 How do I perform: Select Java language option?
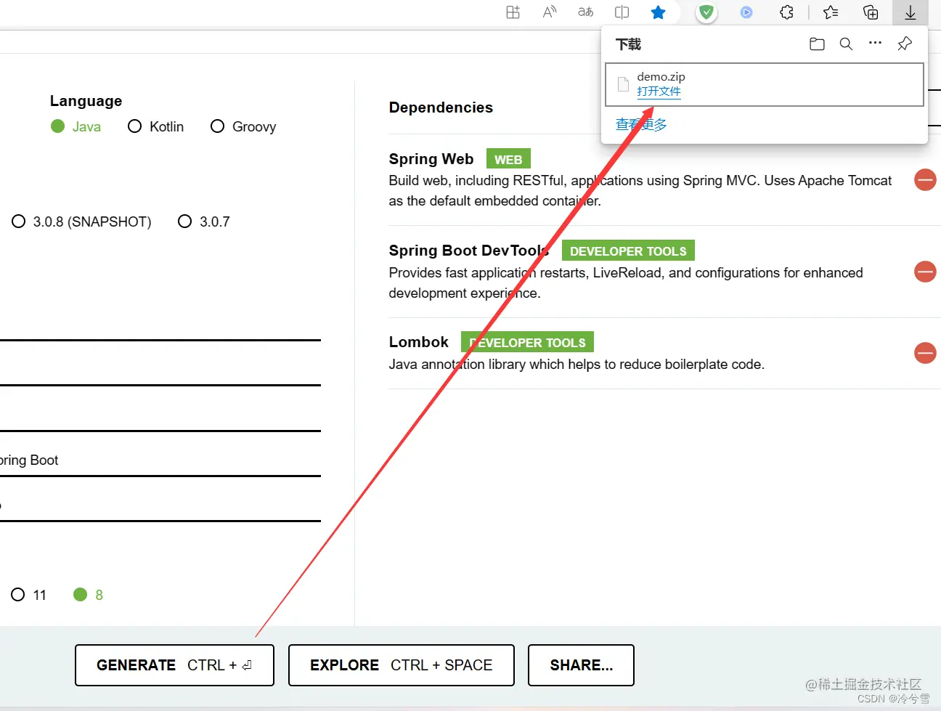(76, 126)
